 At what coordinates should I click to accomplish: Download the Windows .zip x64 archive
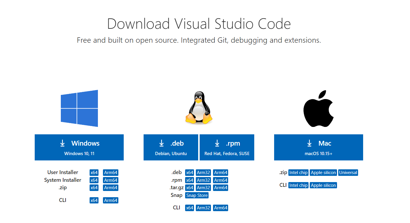click(x=94, y=188)
